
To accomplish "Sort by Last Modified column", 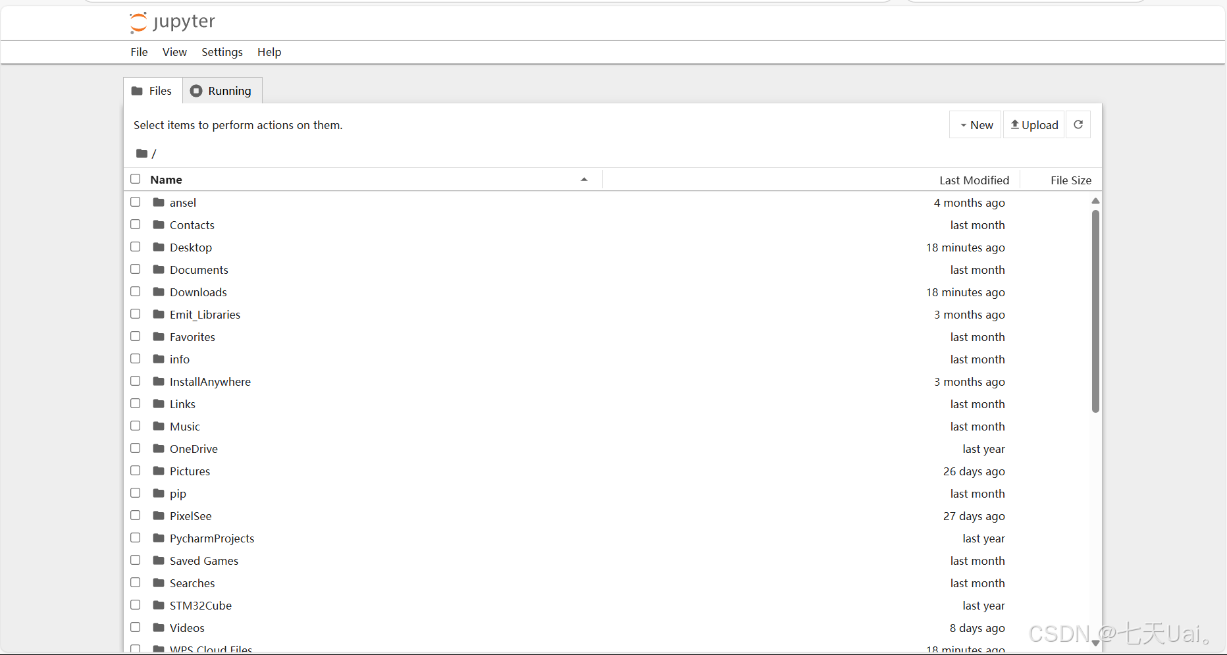I will tap(974, 180).
